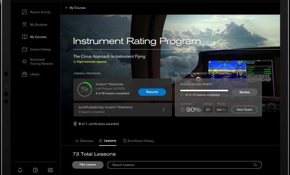Click Authorized Training Network label
Image resolution: width=290 pixels, height=175 pixels.
point(41,62)
